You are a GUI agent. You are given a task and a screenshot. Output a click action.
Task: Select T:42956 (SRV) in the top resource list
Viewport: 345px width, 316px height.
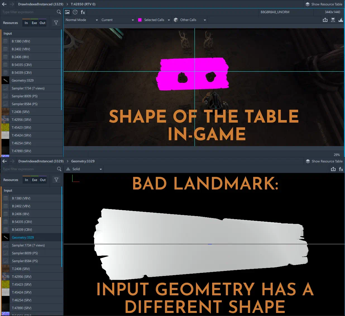[x=21, y=120]
